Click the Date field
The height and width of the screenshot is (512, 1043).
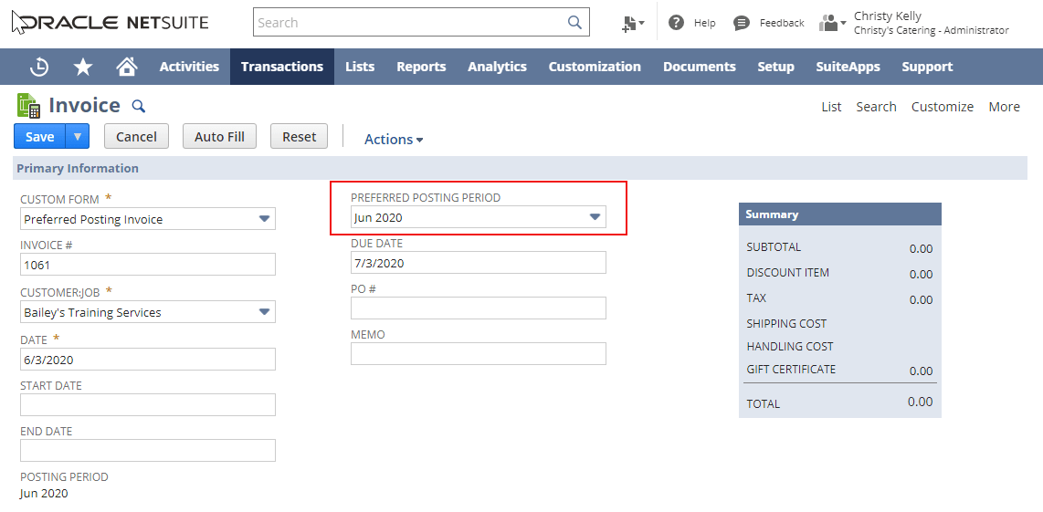(148, 359)
